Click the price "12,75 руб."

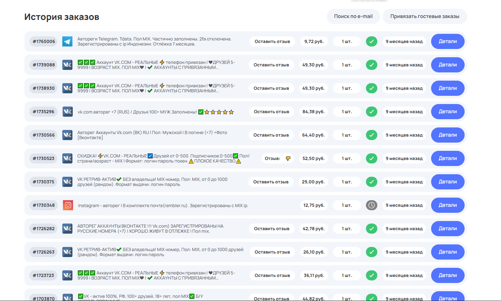coord(314,205)
